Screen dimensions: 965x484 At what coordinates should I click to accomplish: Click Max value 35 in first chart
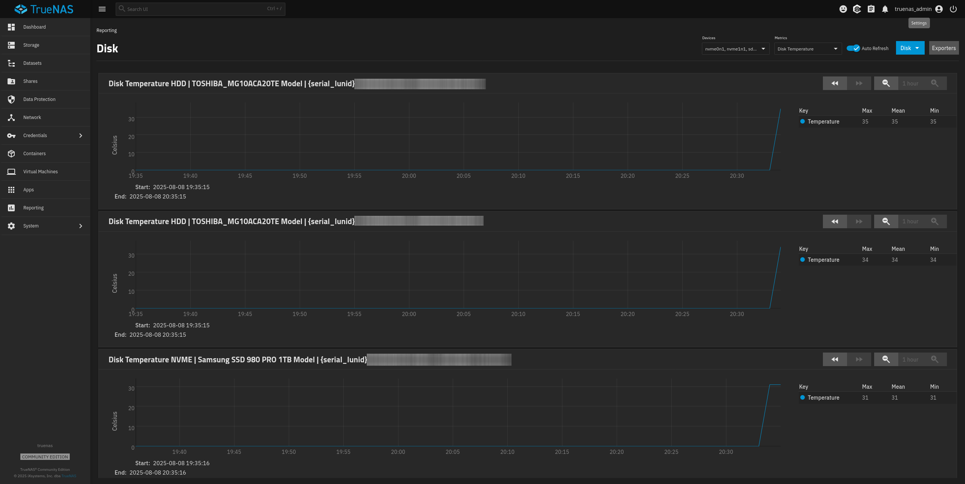point(865,122)
